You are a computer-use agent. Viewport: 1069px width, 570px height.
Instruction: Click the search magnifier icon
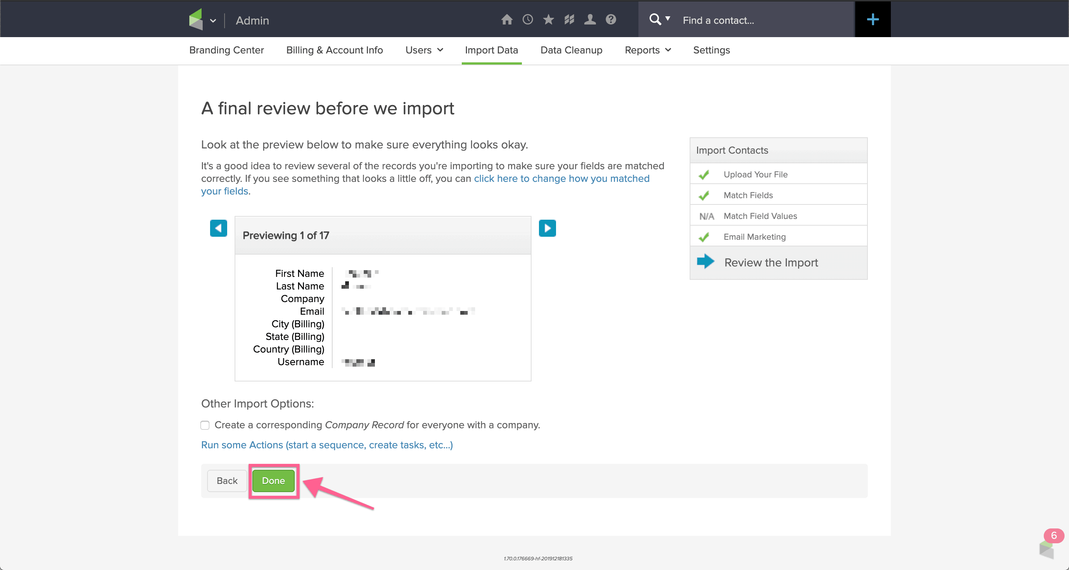[x=654, y=20]
